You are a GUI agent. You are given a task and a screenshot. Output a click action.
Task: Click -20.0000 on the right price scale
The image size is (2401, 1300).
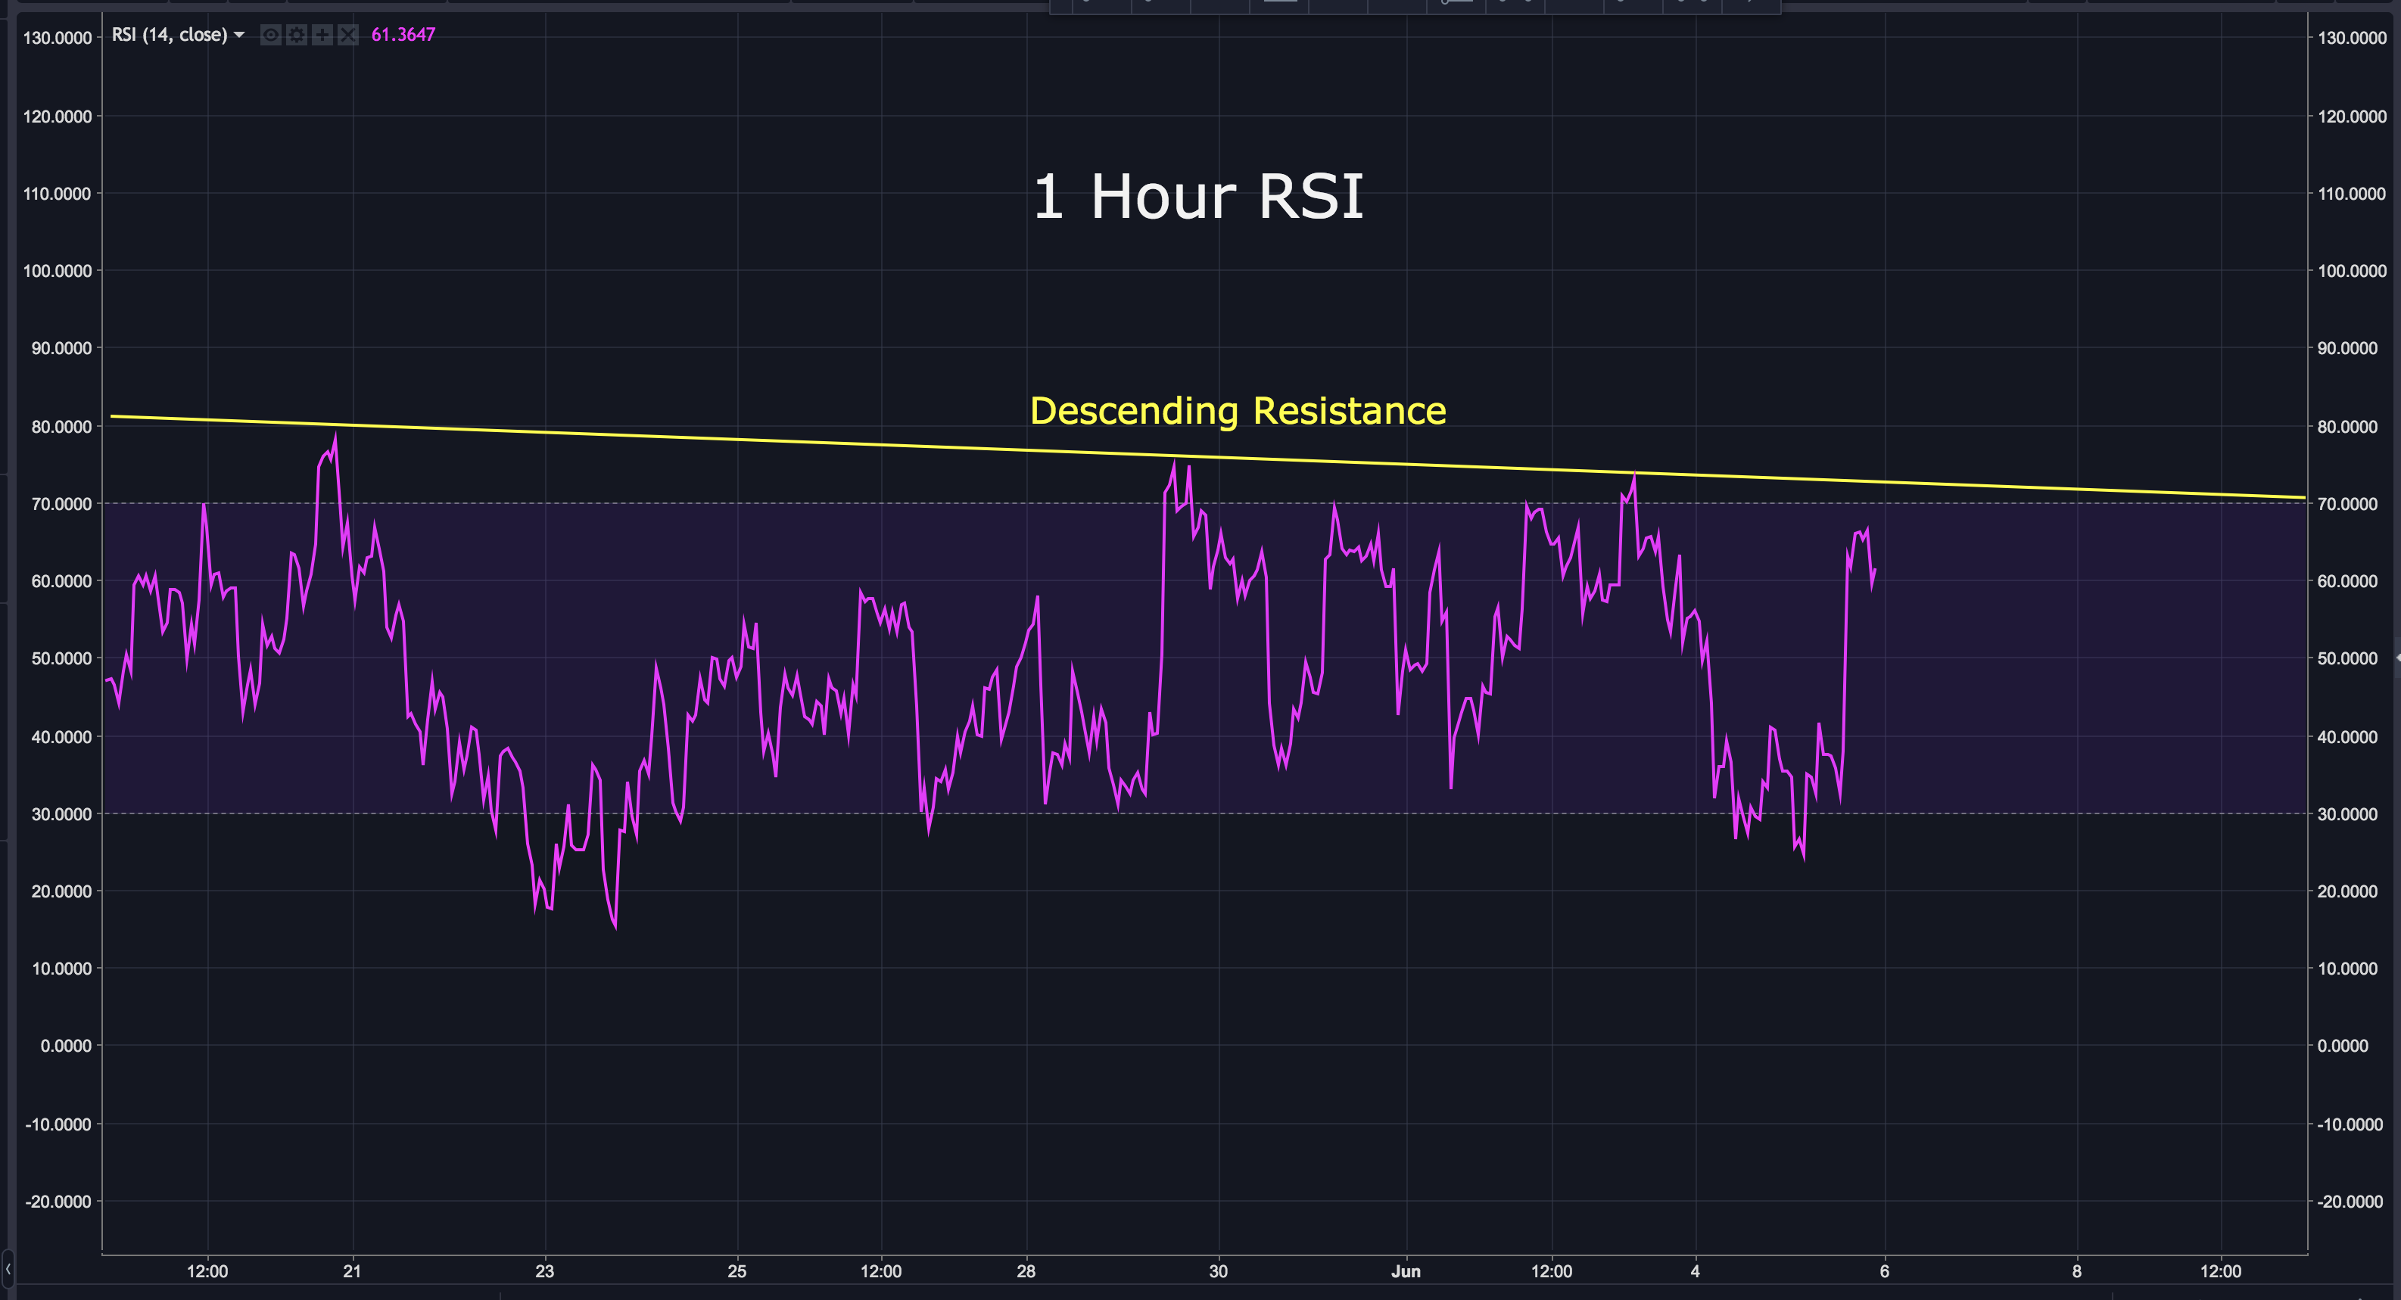tap(2350, 1202)
